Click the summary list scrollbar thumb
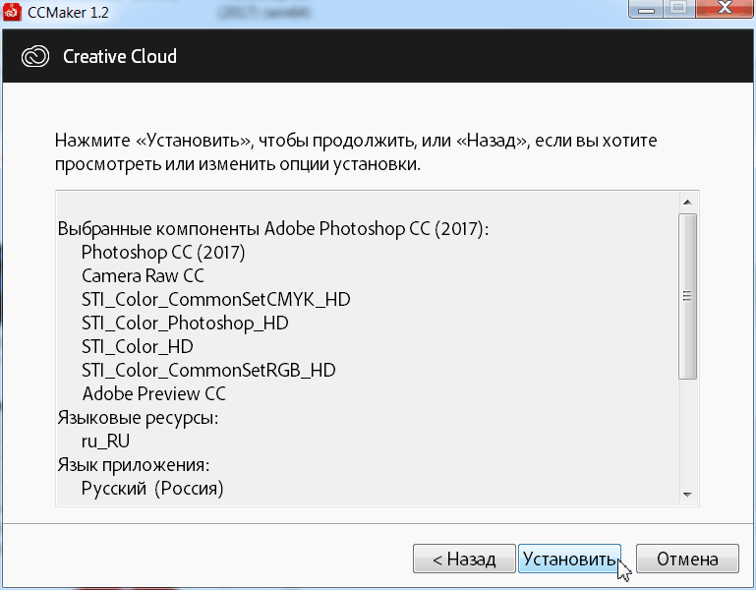This screenshot has width=756, height=590. coord(687,296)
